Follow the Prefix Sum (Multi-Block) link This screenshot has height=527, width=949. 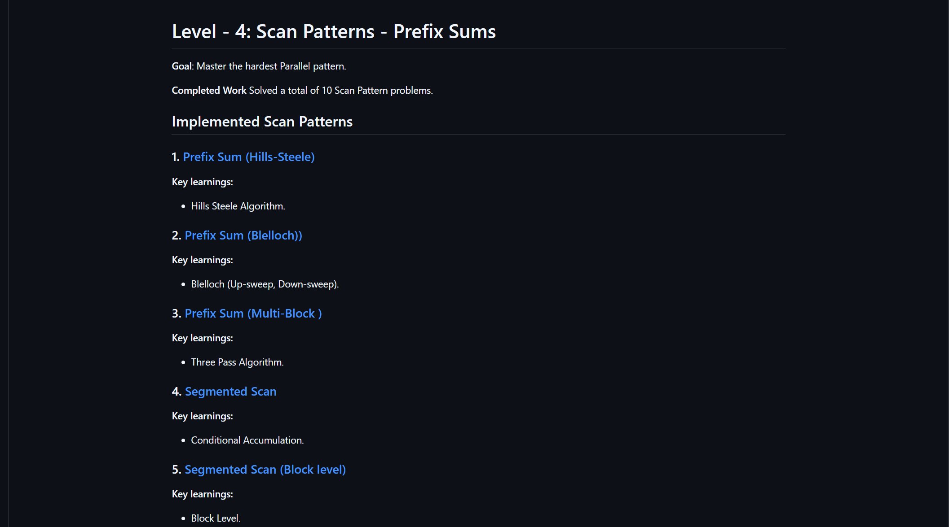(x=253, y=314)
